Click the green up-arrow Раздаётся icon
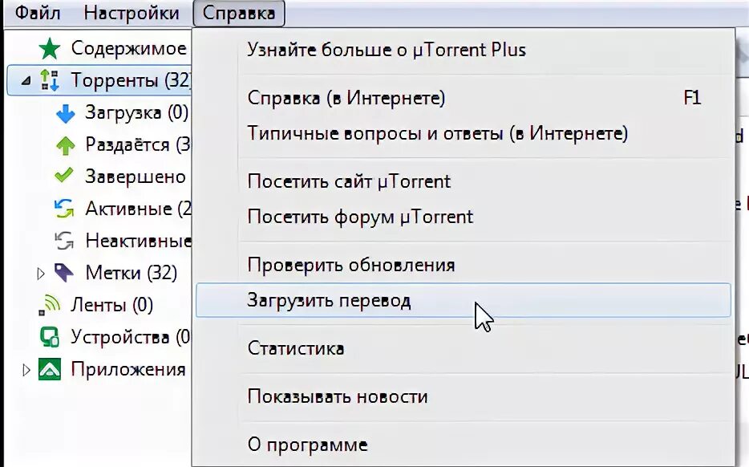749x467 pixels. pyautogui.click(x=66, y=145)
